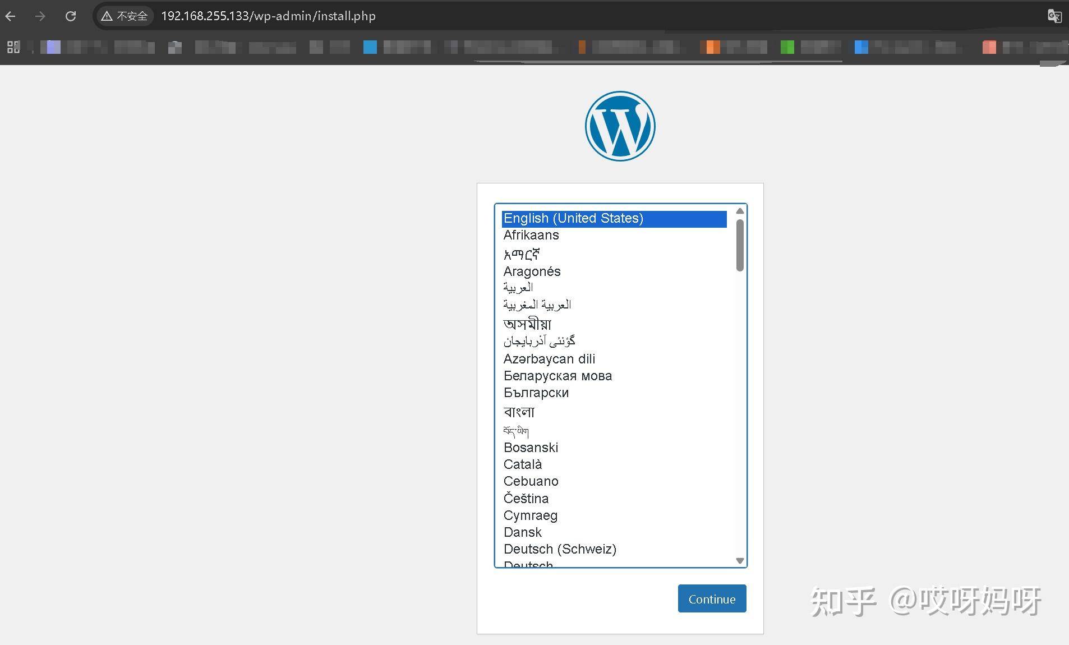Click the not secure warning badge

[124, 16]
